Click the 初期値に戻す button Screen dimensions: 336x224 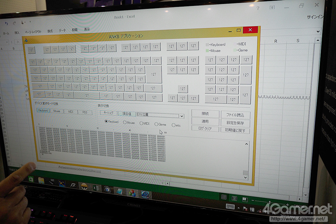[235, 130]
